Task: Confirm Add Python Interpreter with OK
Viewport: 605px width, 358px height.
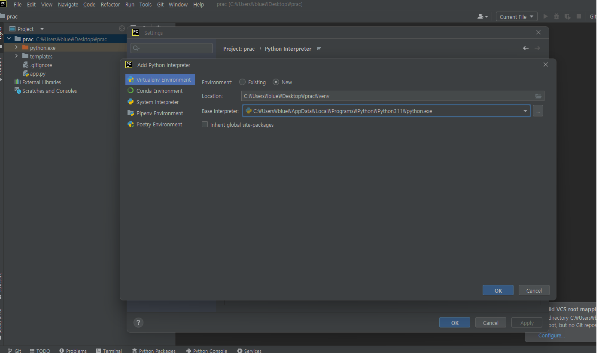Action: pyautogui.click(x=498, y=291)
